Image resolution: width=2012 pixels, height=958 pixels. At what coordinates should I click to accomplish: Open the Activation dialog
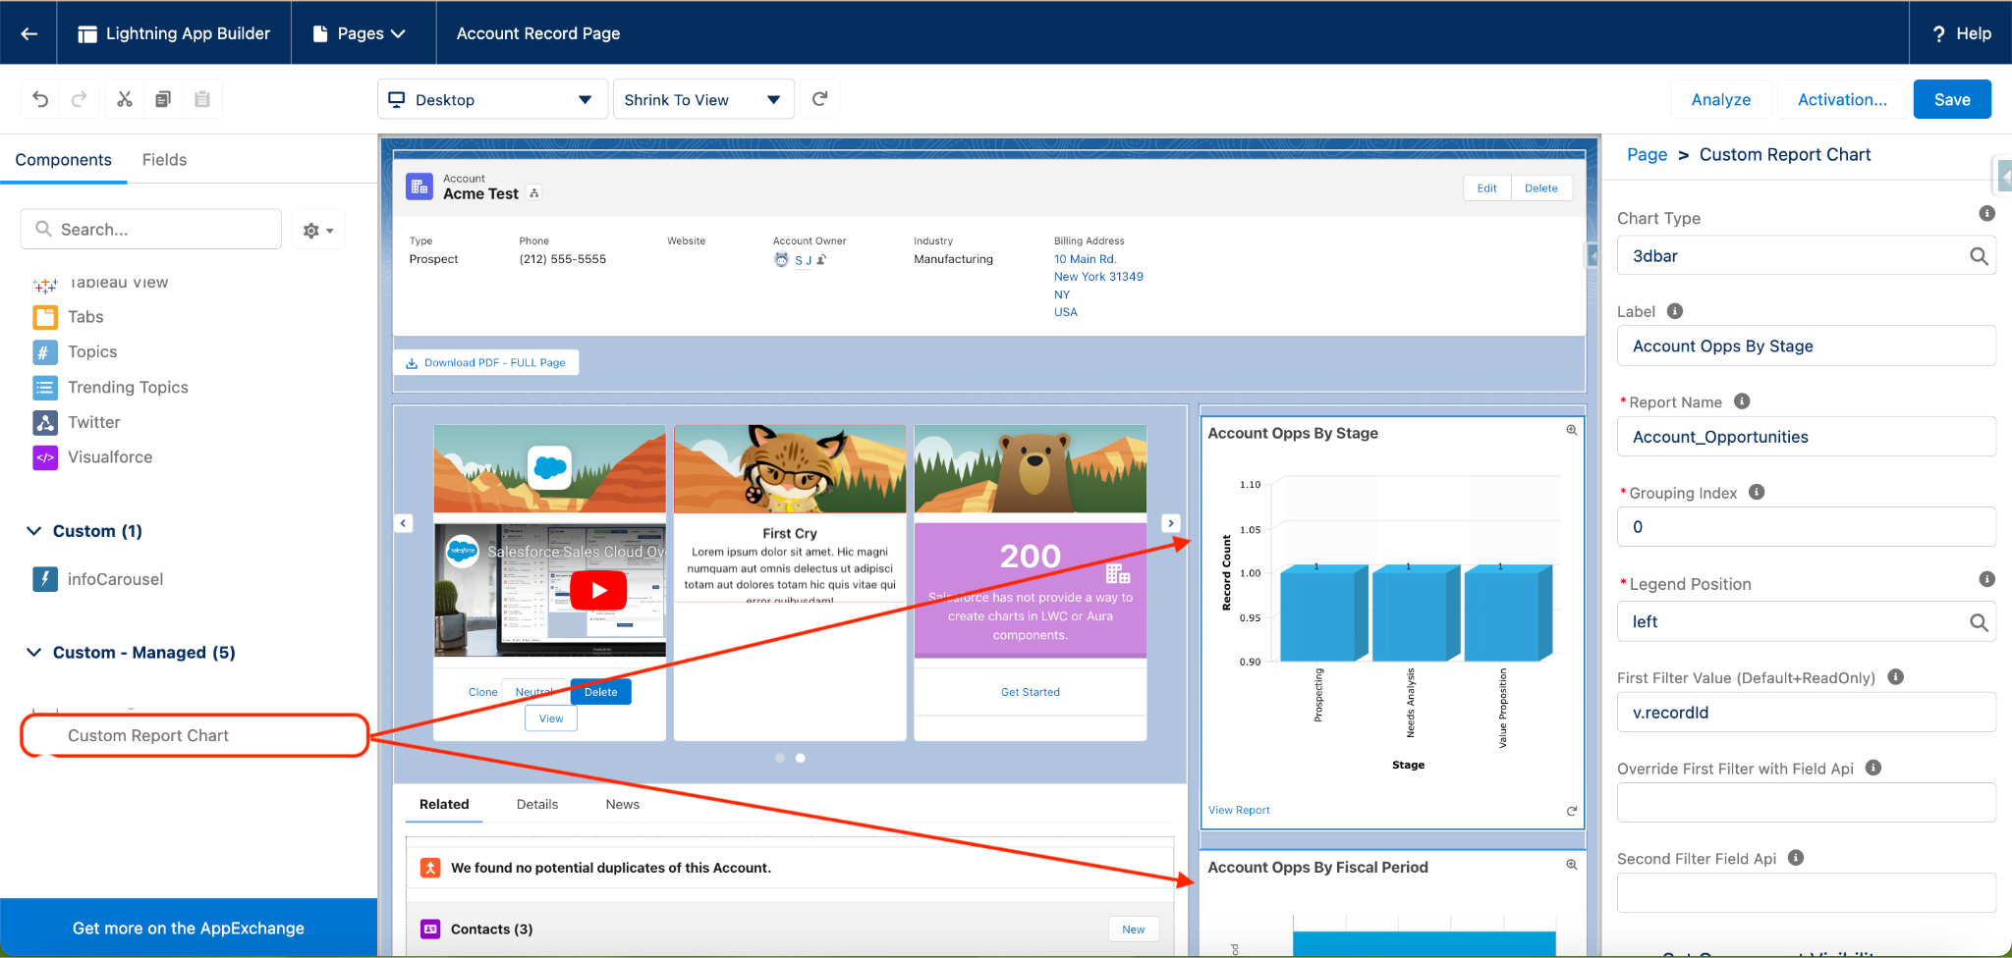coord(1842,99)
